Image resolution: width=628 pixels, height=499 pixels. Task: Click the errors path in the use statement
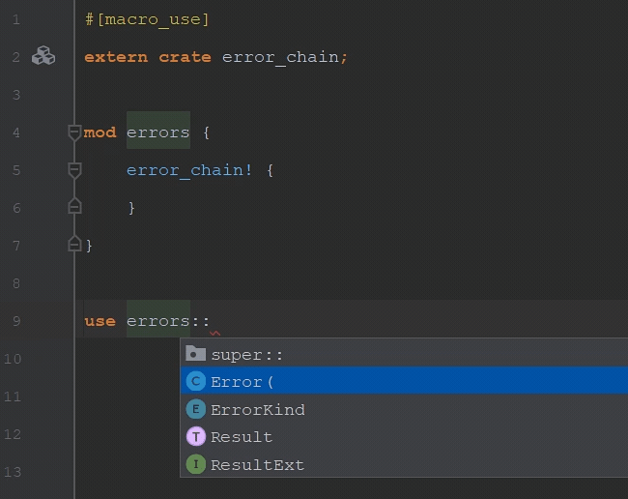click(158, 321)
